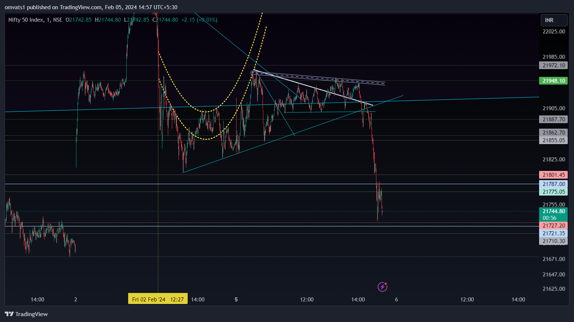
Task: Click the green 21948.10 price label
Action: 553,81
